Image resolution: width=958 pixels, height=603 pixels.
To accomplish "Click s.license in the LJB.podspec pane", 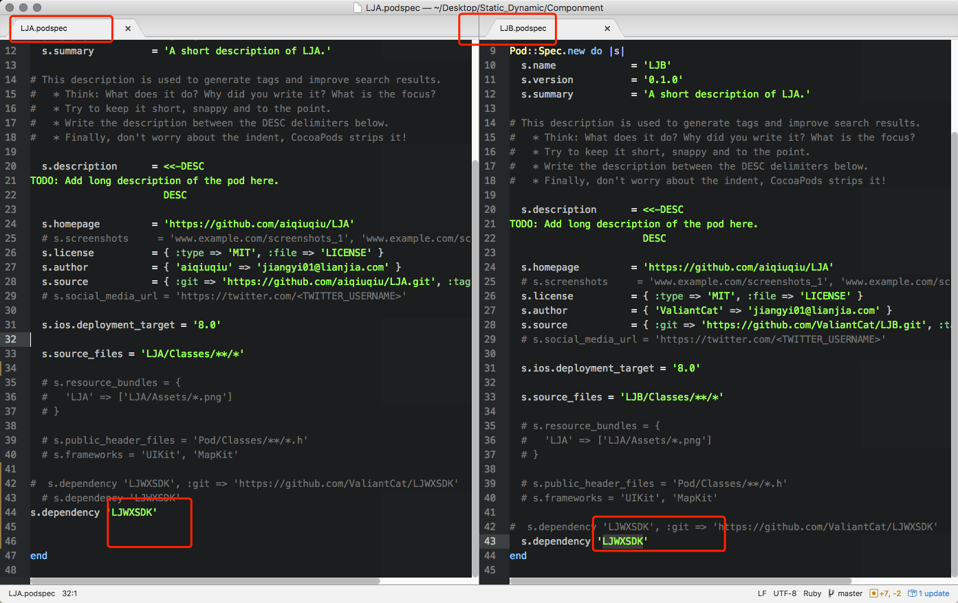I will click(547, 296).
